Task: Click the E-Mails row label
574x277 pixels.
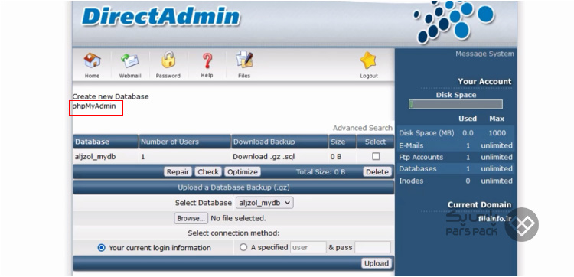Action: [x=411, y=145]
